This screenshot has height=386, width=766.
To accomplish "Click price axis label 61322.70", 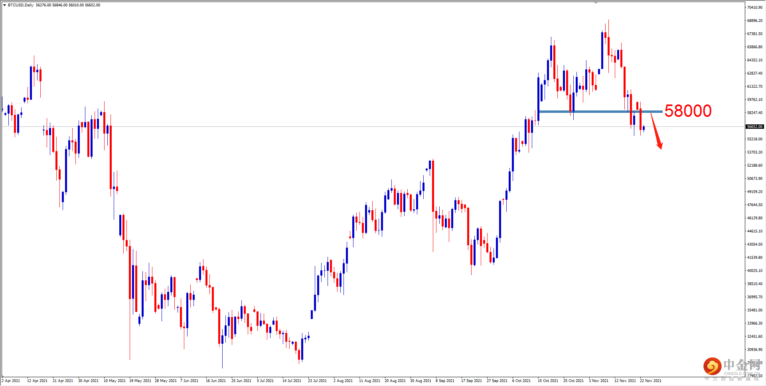I will [x=755, y=87].
